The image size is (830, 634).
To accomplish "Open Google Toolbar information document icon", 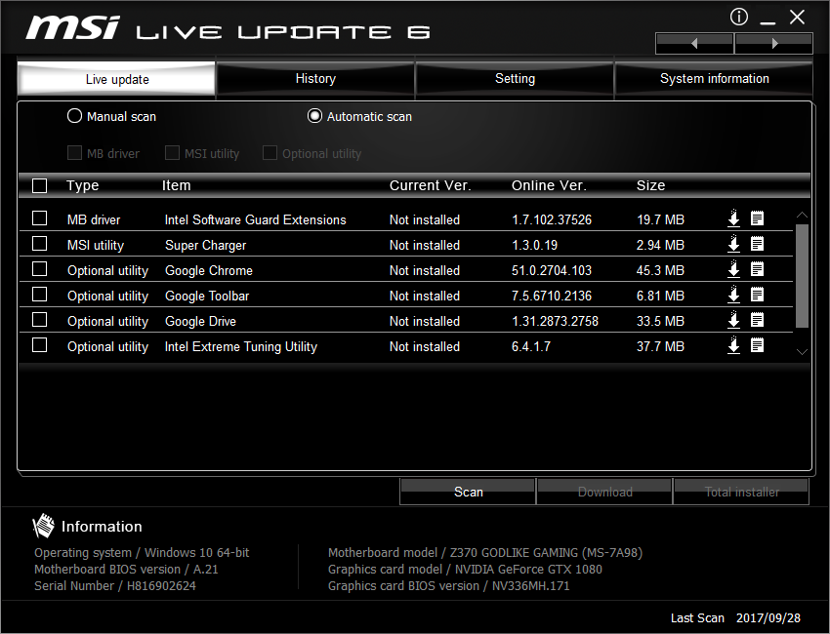I will (x=758, y=295).
